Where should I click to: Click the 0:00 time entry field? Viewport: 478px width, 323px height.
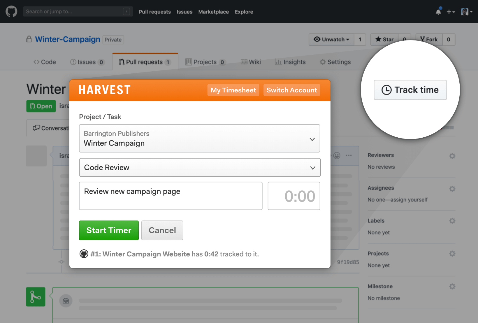coord(294,196)
